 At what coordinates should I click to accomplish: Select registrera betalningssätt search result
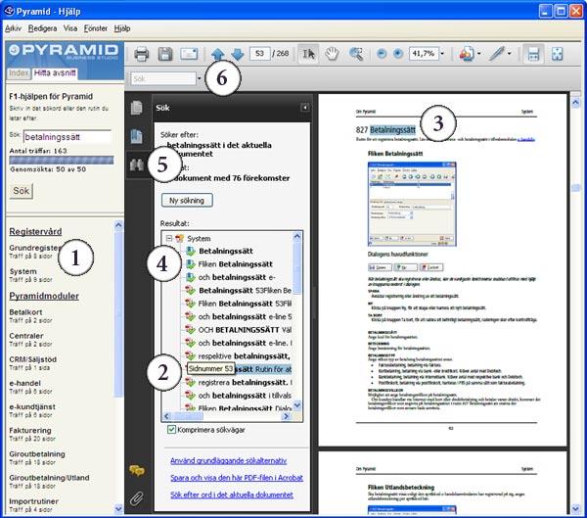tap(245, 382)
